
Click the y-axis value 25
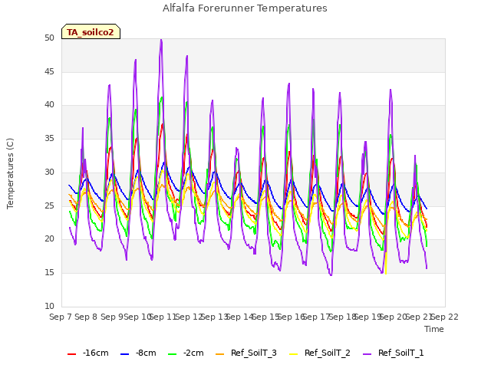click(x=49, y=205)
